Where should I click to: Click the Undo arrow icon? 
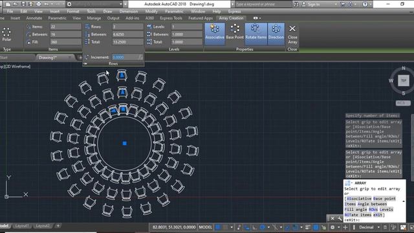tap(47, 4)
